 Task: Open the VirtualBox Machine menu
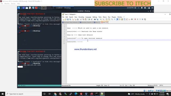(x=7, y=3)
